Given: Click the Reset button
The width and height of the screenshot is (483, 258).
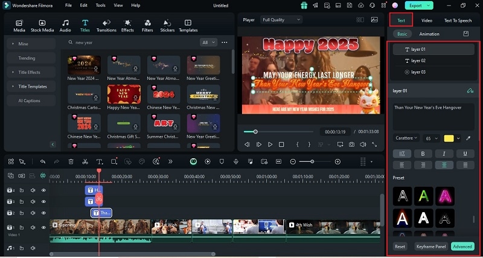Looking at the screenshot, I should (400, 247).
